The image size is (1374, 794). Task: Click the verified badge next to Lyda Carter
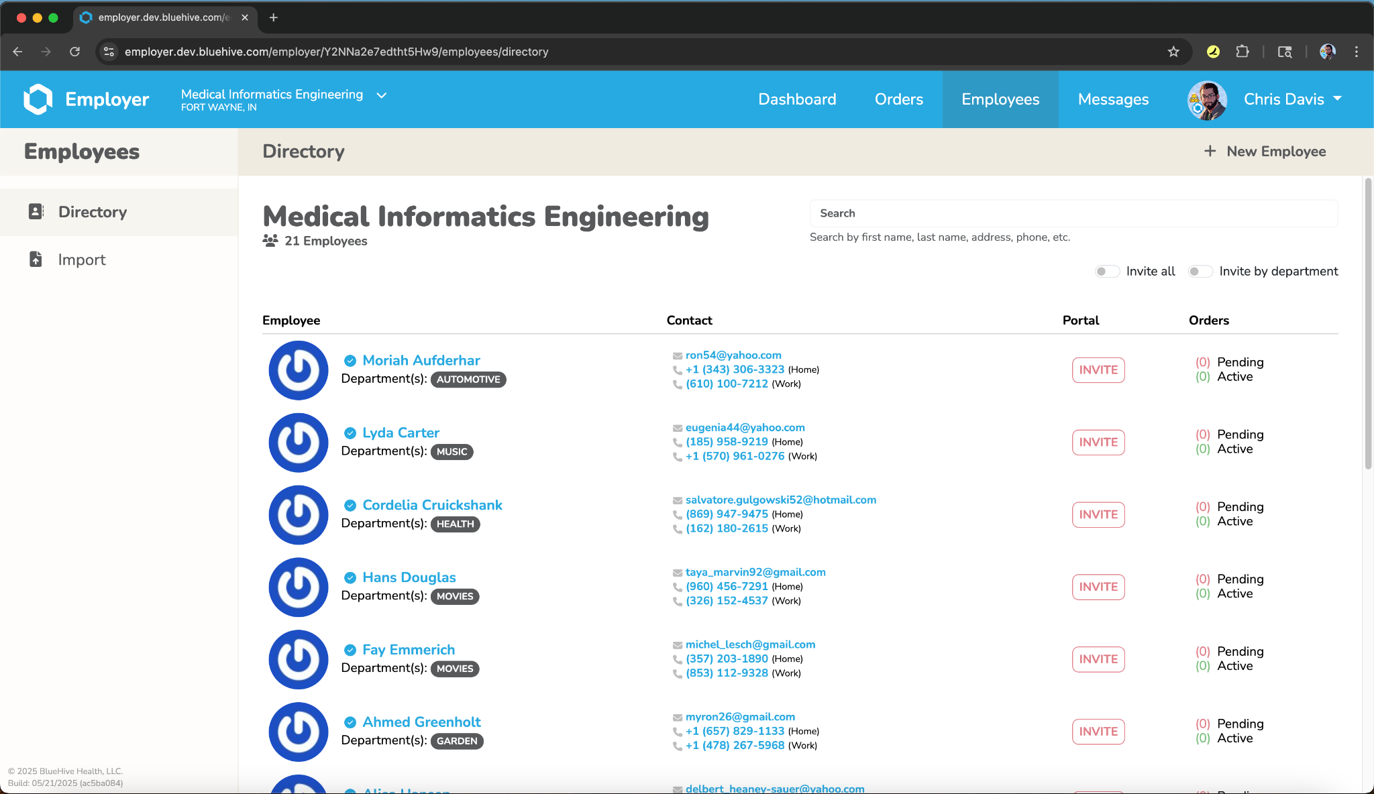(x=350, y=433)
